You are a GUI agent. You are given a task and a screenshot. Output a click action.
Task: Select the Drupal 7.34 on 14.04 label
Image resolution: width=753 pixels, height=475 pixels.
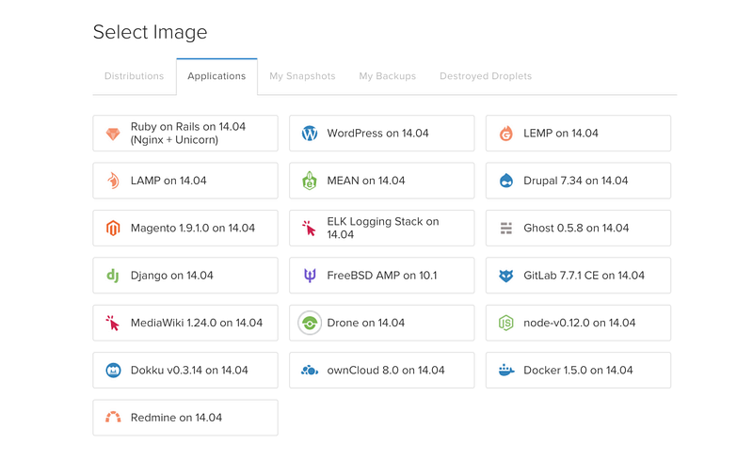pyautogui.click(x=576, y=181)
